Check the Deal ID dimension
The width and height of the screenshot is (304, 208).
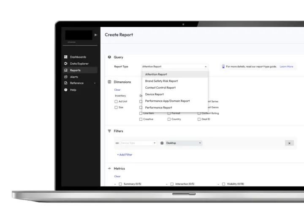199,119
